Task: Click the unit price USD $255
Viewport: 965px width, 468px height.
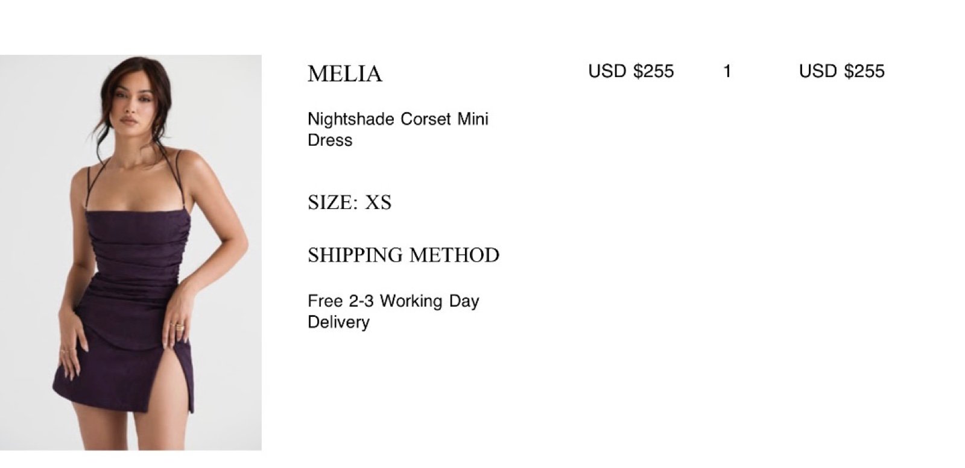Action: (631, 71)
